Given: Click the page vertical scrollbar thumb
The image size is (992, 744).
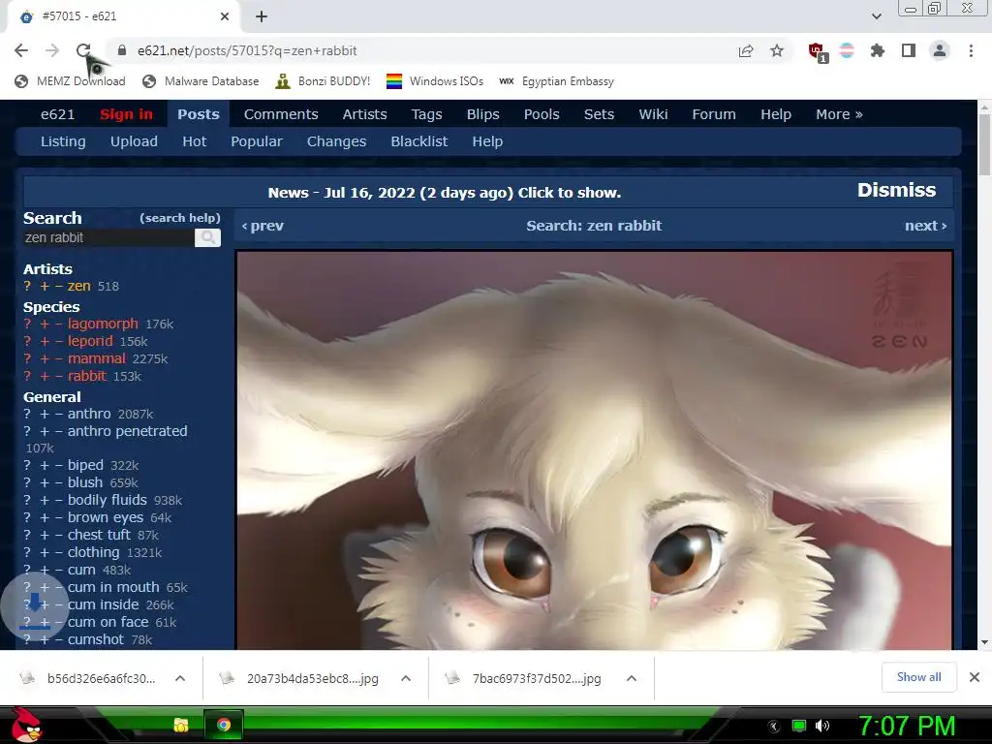Looking at the screenshot, I should click(x=984, y=144).
